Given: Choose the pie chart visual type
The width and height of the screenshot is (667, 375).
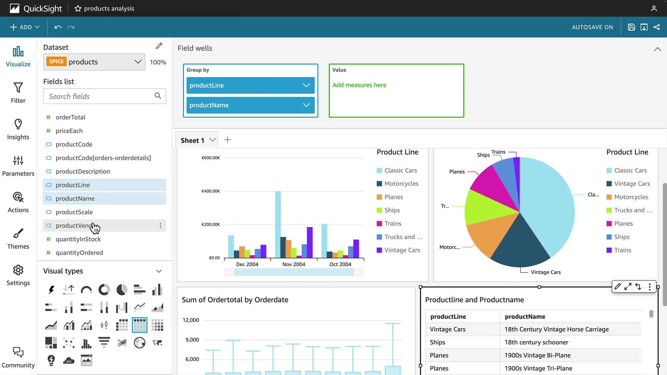Looking at the screenshot, I should 122,290.
